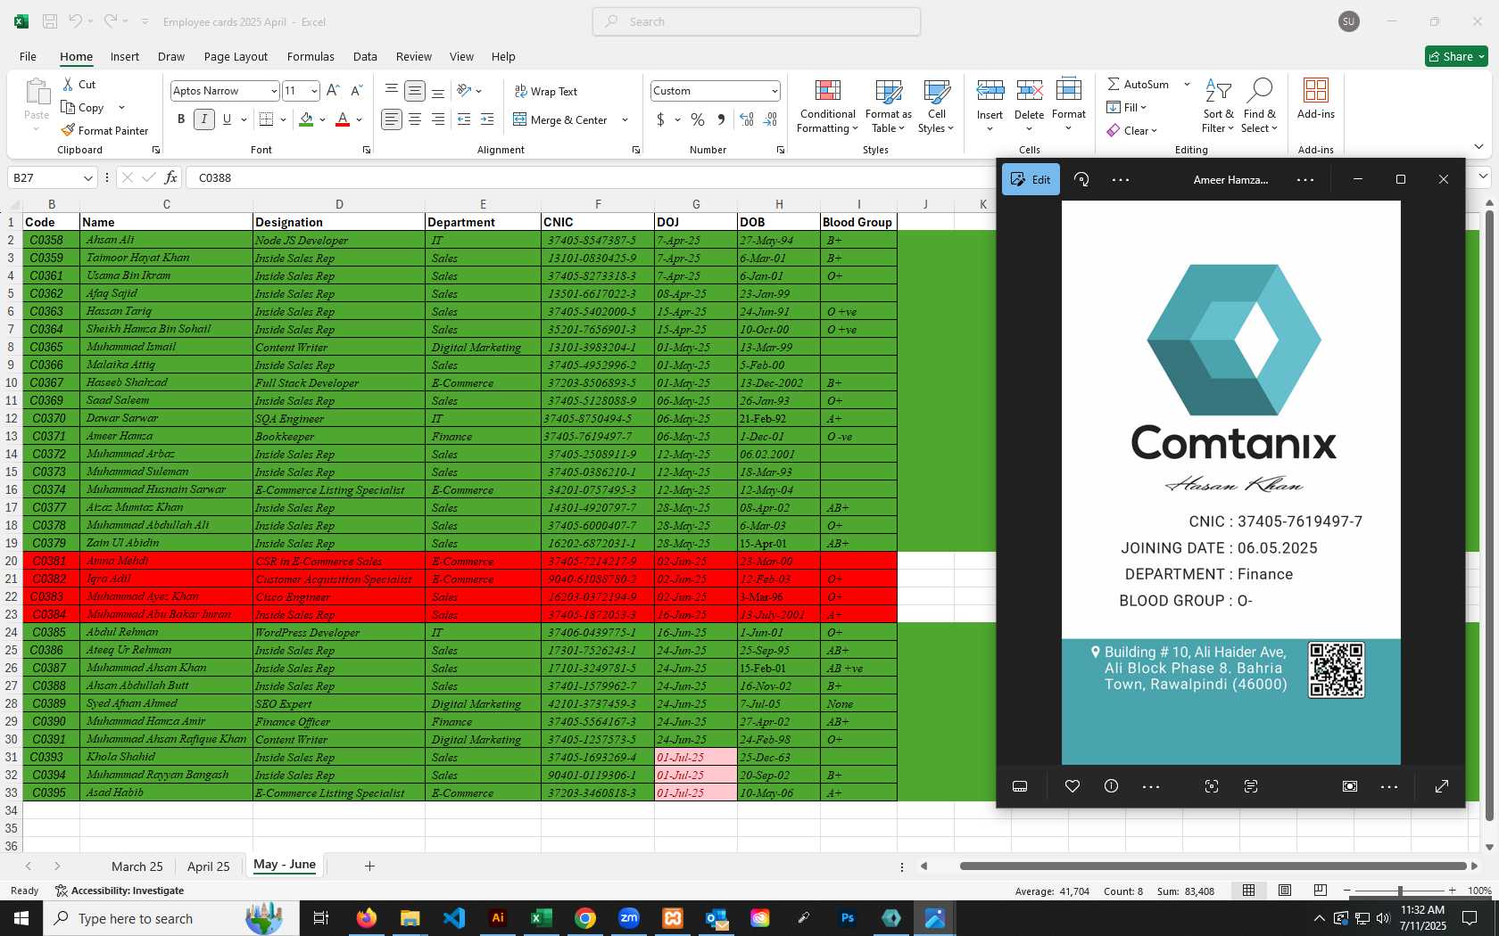Toggle Center horizontal alignment
The image size is (1499, 936).
414,119
